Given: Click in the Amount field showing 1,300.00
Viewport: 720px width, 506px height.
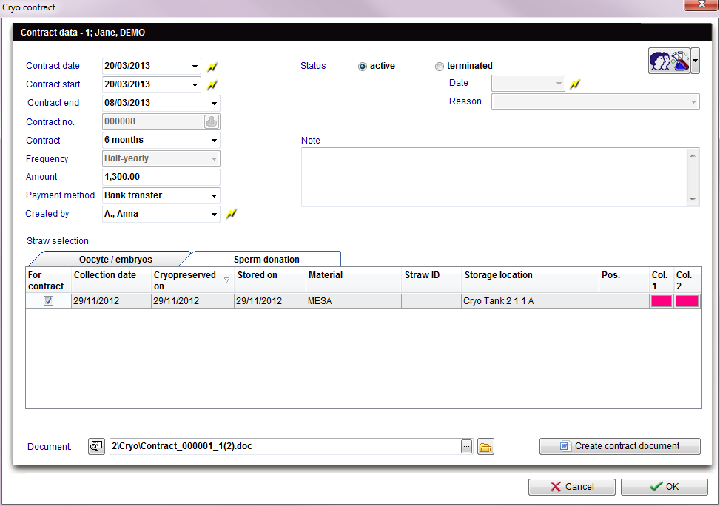Looking at the screenshot, I should (x=161, y=177).
